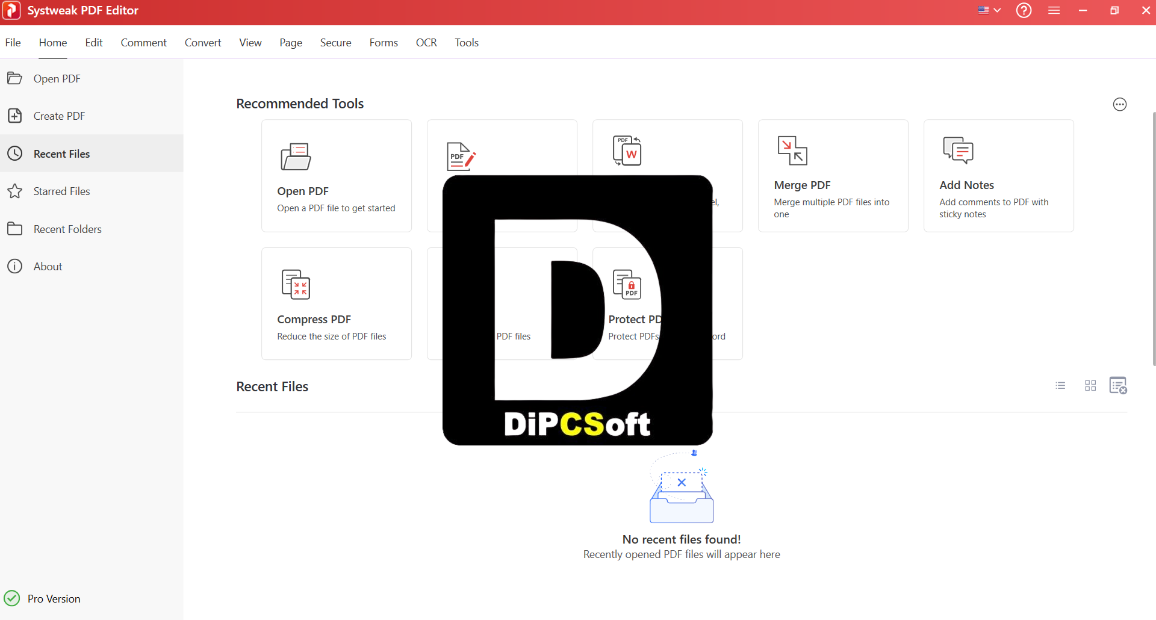Click 'Merge multiple PDF files into one' text
Screen dimensions: 1156x620
(831, 208)
